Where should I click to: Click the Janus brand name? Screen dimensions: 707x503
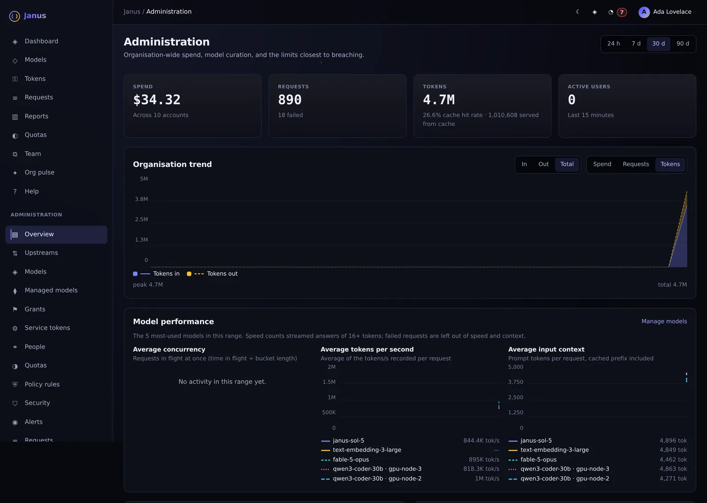(35, 16)
